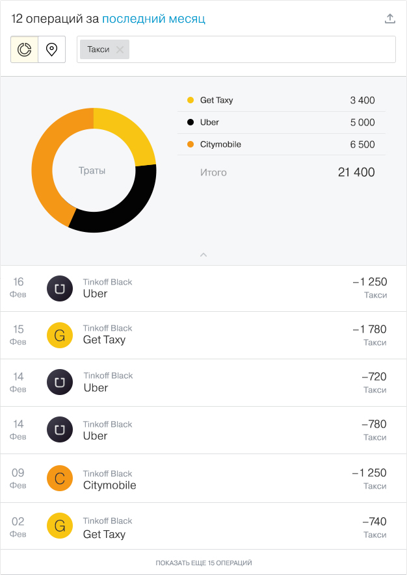Switch to the pie chart view

pyautogui.click(x=25, y=49)
